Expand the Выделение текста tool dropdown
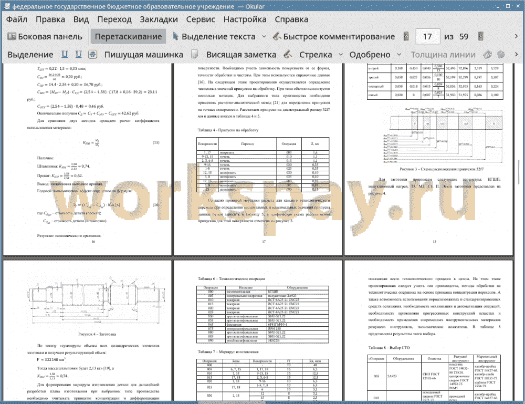 coord(264,37)
